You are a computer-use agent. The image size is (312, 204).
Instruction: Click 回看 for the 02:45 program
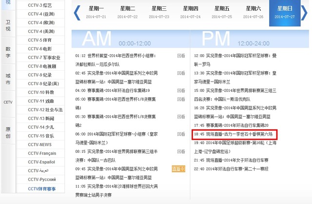click(x=181, y=73)
